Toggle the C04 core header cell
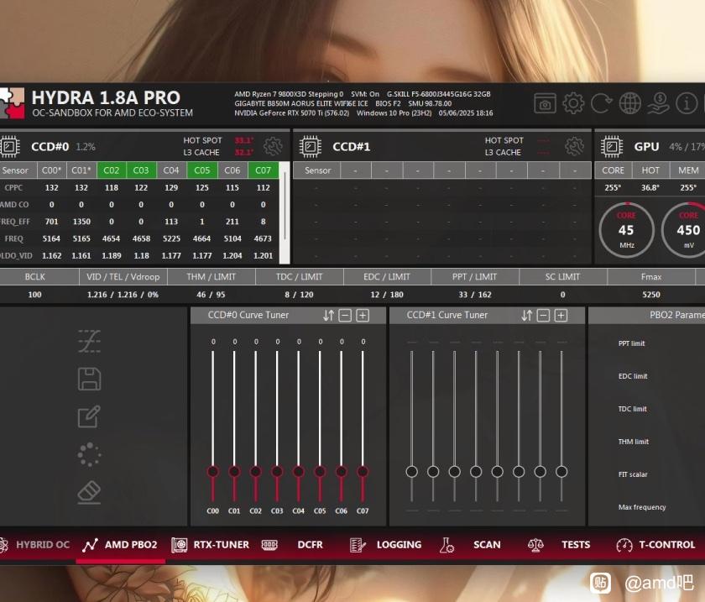 pyautogui.click(x=171, y=170)
